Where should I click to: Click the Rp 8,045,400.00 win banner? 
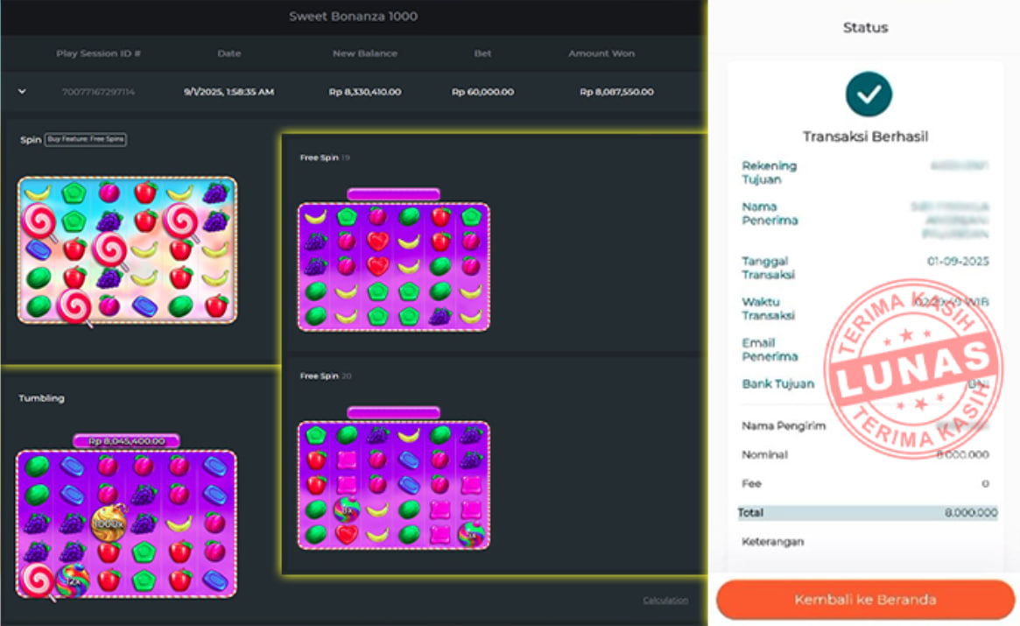point(126,441)
